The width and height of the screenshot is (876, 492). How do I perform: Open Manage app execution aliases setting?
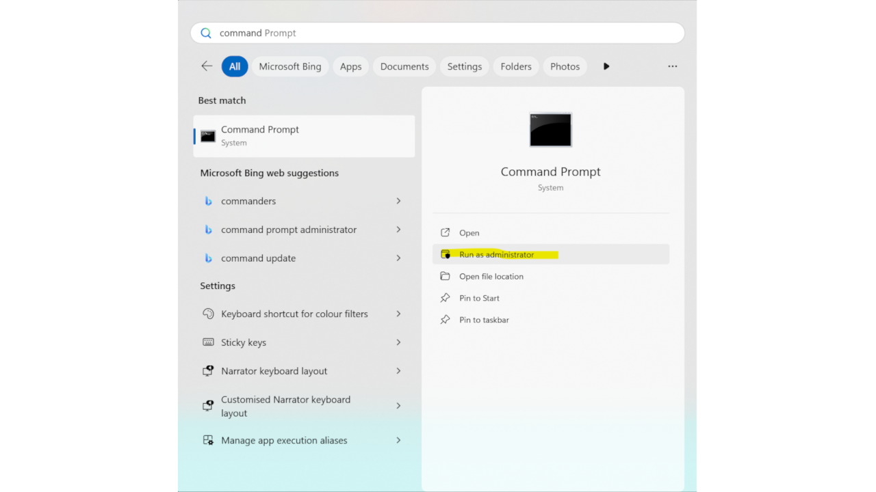[x=284, y=440]
